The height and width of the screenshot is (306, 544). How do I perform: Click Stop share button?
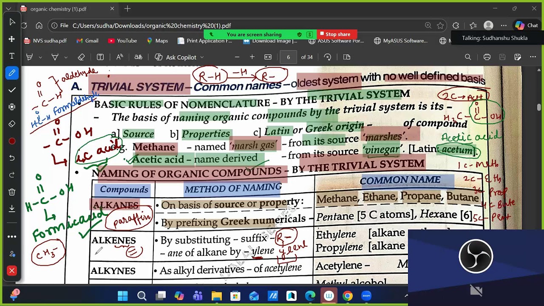(x=335, y=34)
